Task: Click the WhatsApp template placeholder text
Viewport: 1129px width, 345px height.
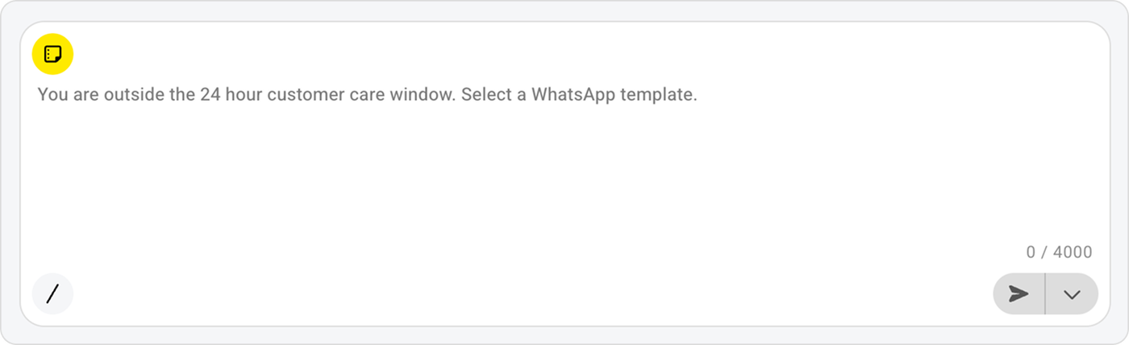Action: pyautogui.click(x=367, y=94)
